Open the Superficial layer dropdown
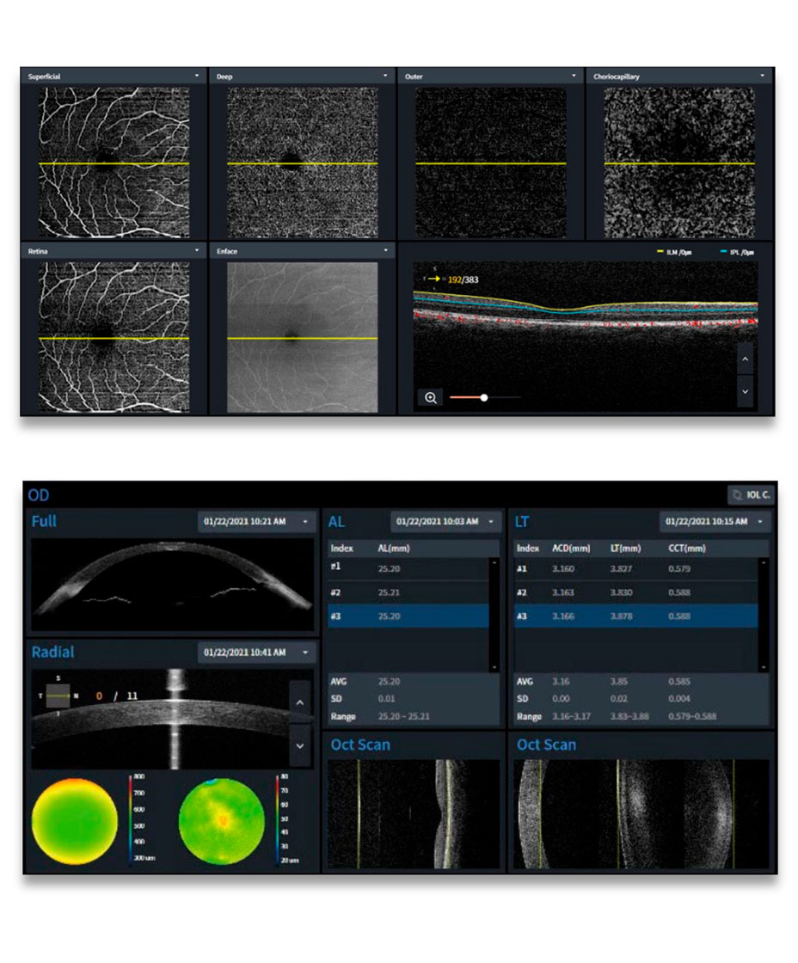Image resolution: width=798 pixels, height=963 pixels. [197, 77]
